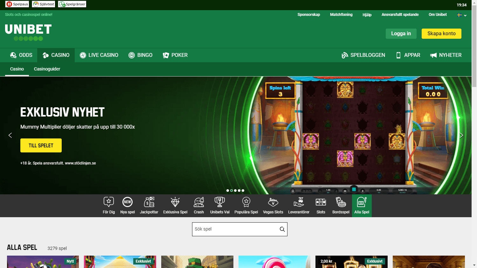Viewport: 477px width, 268px height.
Task: Open the Unibets Val category
Action: [220, 206]
